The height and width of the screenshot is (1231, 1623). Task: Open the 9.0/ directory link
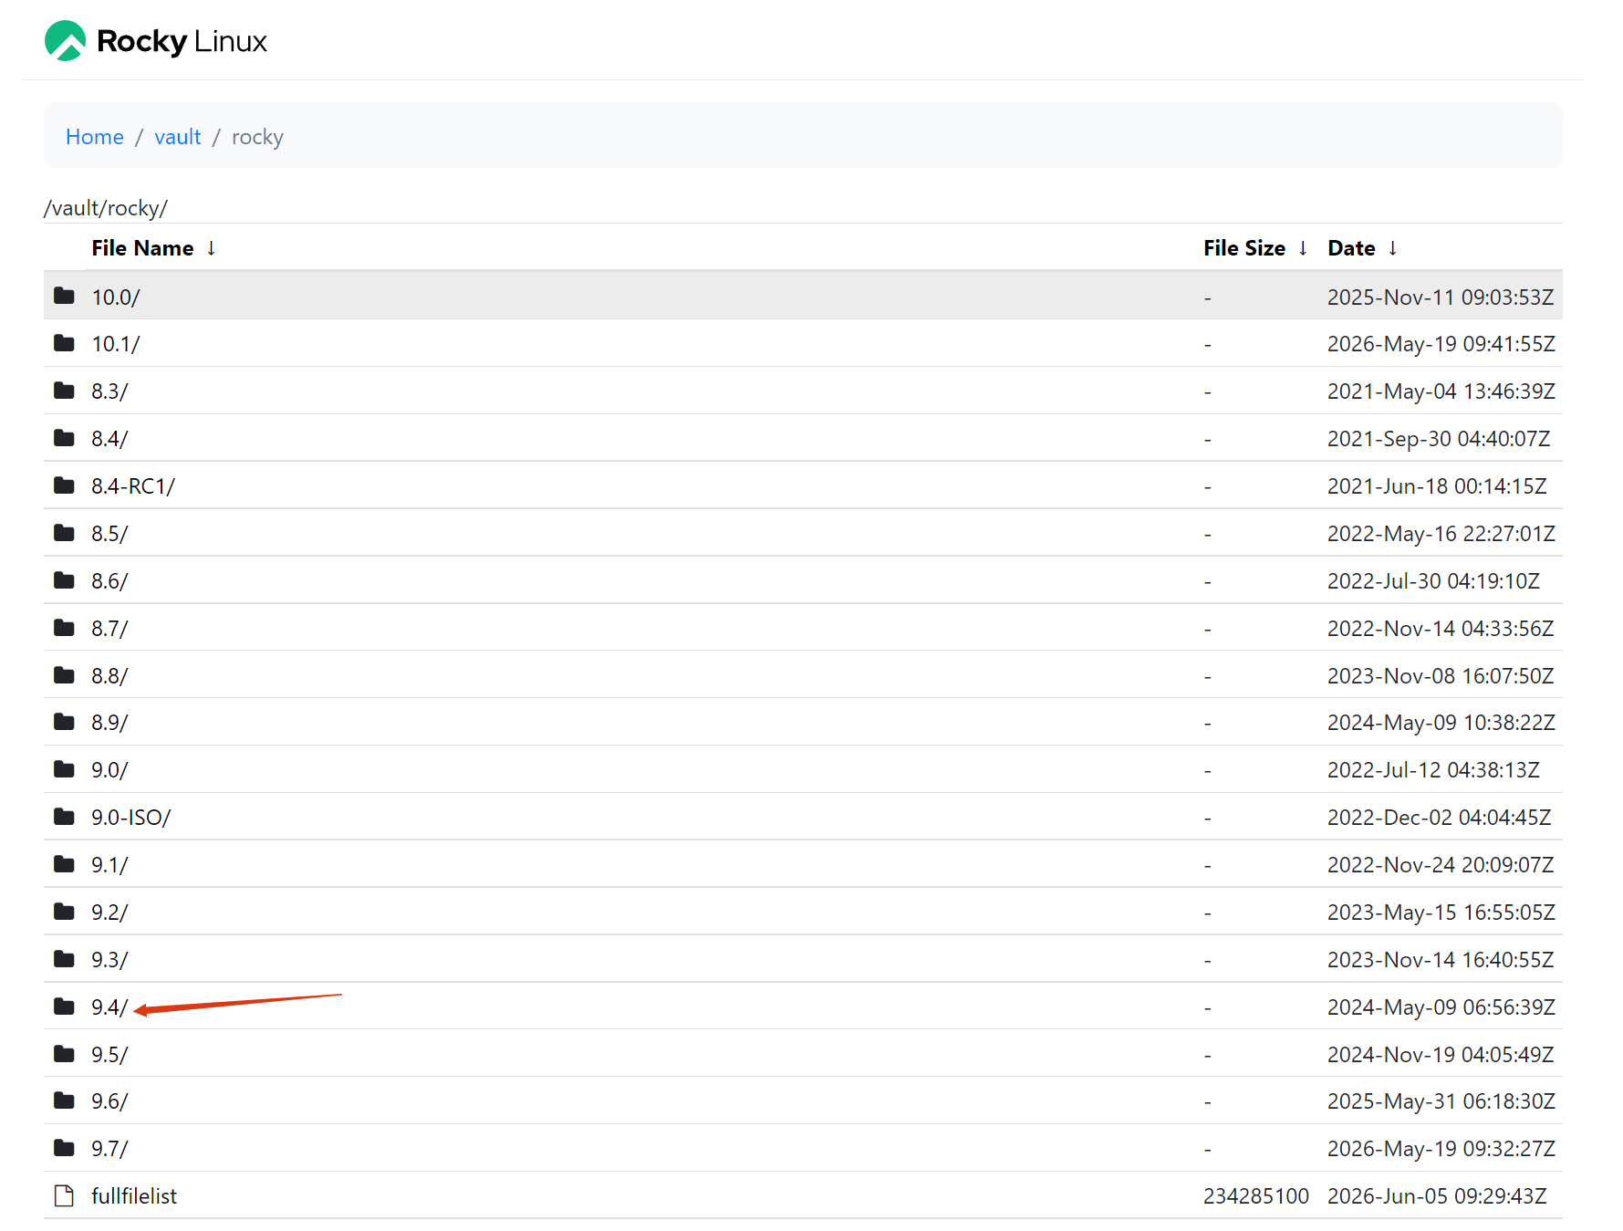pyautogui.click(x=109, y=770)
